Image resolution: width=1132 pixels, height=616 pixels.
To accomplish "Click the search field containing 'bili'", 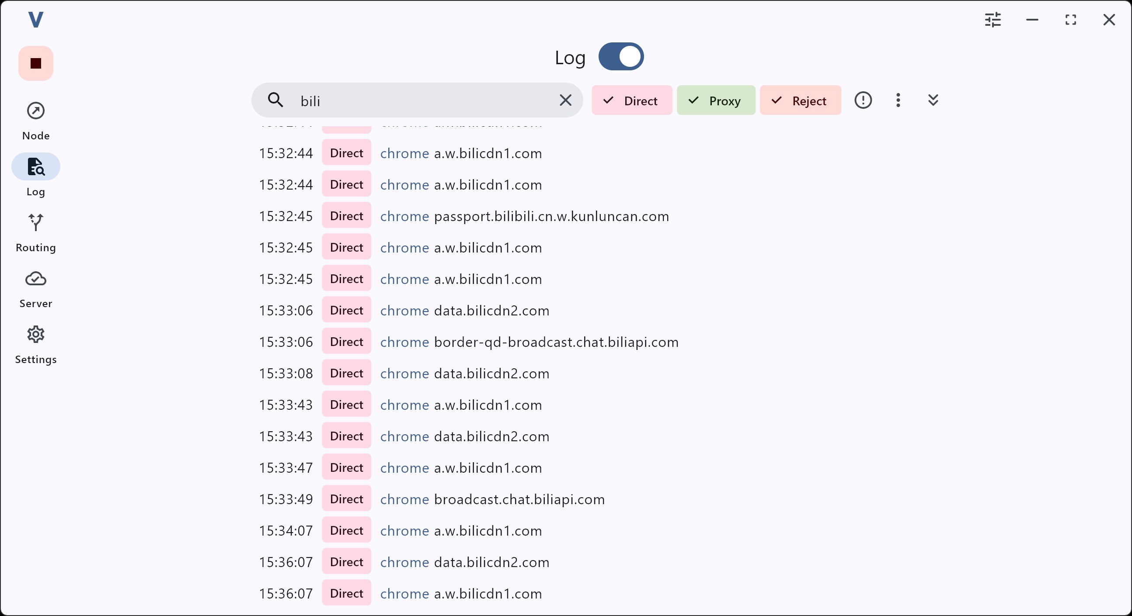I will pos(417,100).
